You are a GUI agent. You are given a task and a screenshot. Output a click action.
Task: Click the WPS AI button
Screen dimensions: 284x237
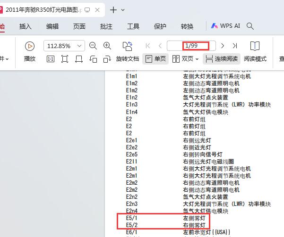coord(225,26)
